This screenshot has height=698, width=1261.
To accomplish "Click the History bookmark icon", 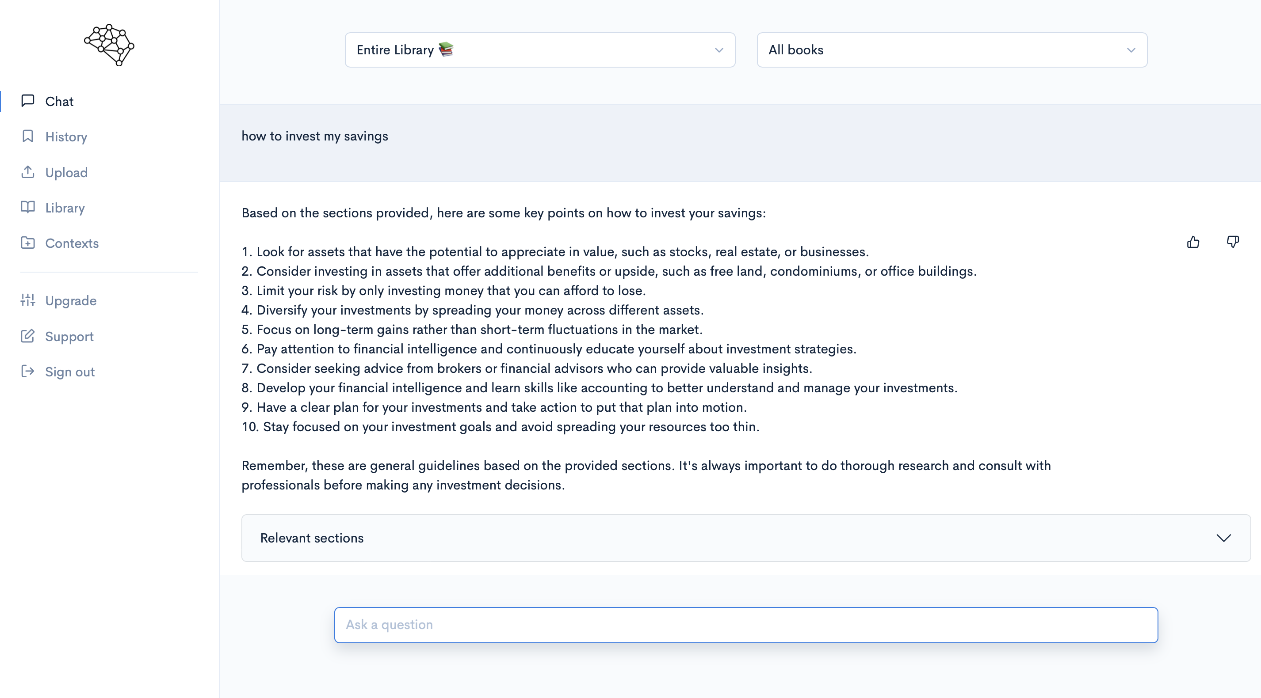I will point(28,137).
